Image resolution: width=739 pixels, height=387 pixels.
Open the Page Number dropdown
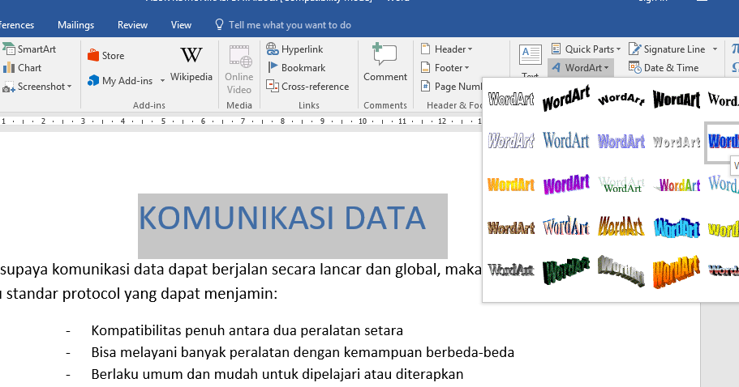pos(451,87)
